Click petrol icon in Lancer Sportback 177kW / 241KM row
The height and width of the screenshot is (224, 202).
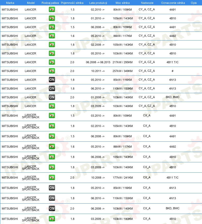[52, 178]
